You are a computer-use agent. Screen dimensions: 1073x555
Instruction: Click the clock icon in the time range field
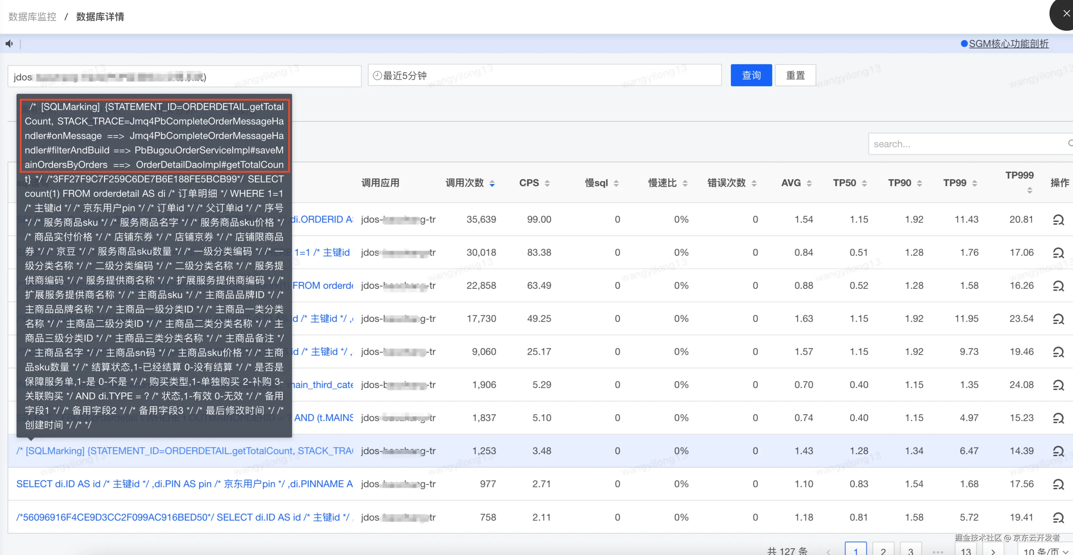tap(377, 76)
